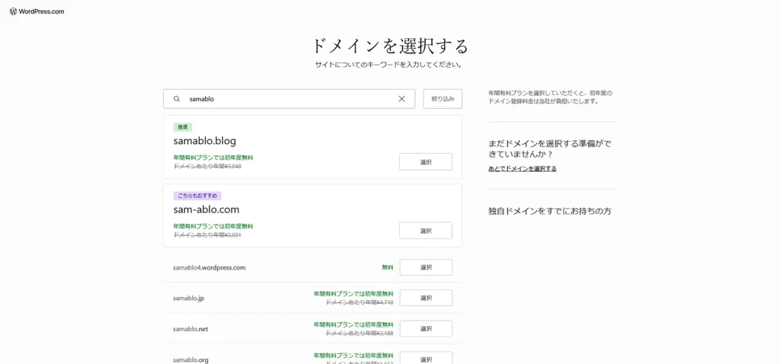The image size is (780, 364).
Task: Click the magnifier search icon
Action: click(177, 99)
